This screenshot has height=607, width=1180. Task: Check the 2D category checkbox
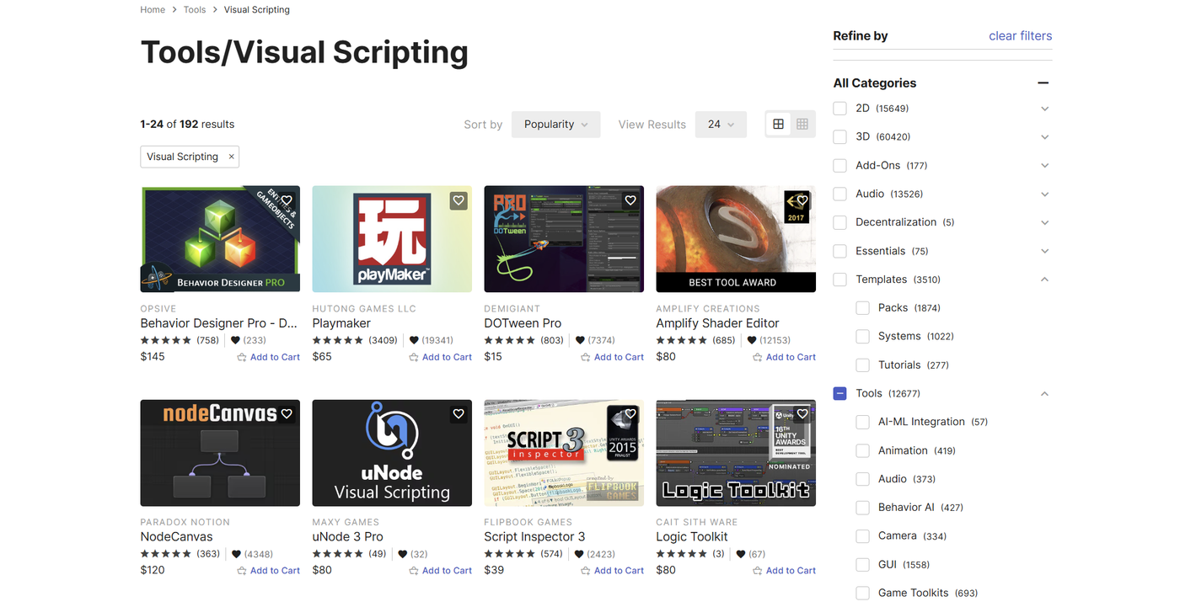click(x=839, y=109)
